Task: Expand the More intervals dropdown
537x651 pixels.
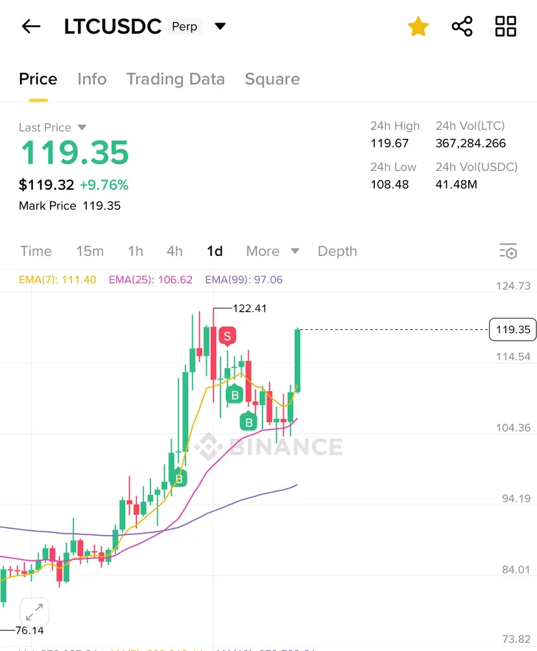Action: 272,251
